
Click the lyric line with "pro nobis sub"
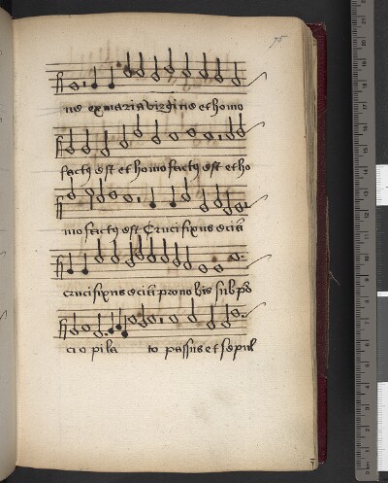(157, 292)
